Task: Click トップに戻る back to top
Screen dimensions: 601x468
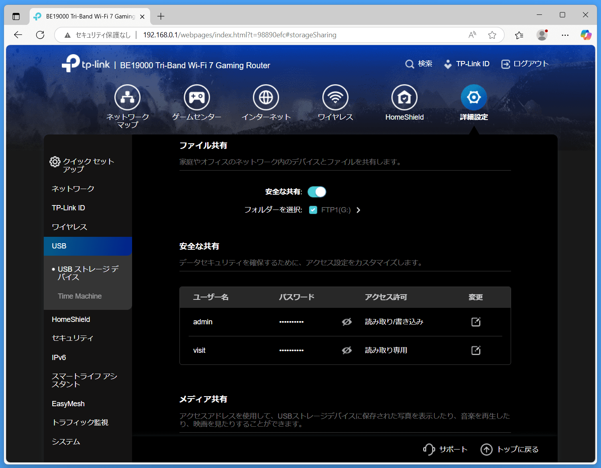Action: coord(518,450)
